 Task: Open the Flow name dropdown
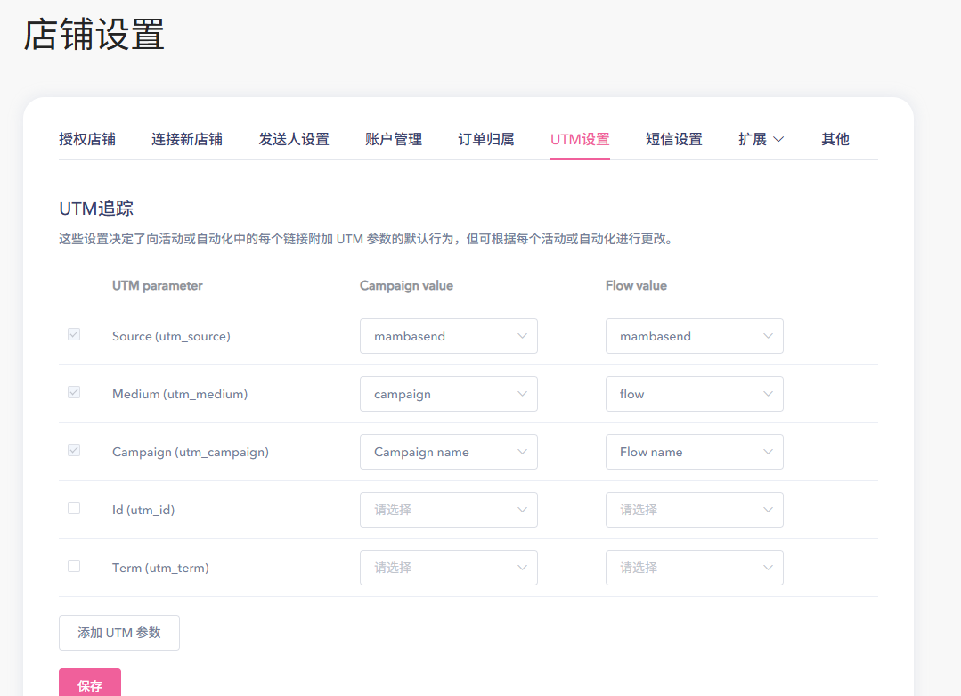(694, 452)
